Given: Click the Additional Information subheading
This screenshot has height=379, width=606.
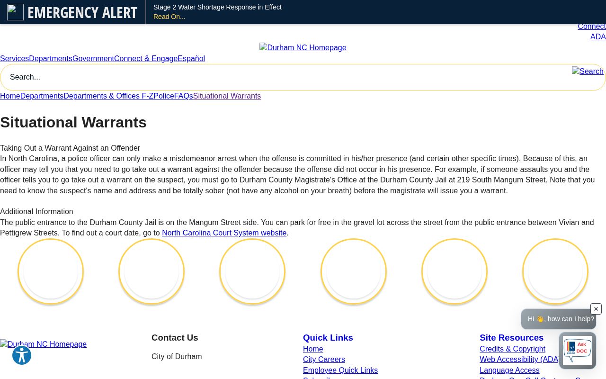Looking at the screenshot, I should [36, 212].
